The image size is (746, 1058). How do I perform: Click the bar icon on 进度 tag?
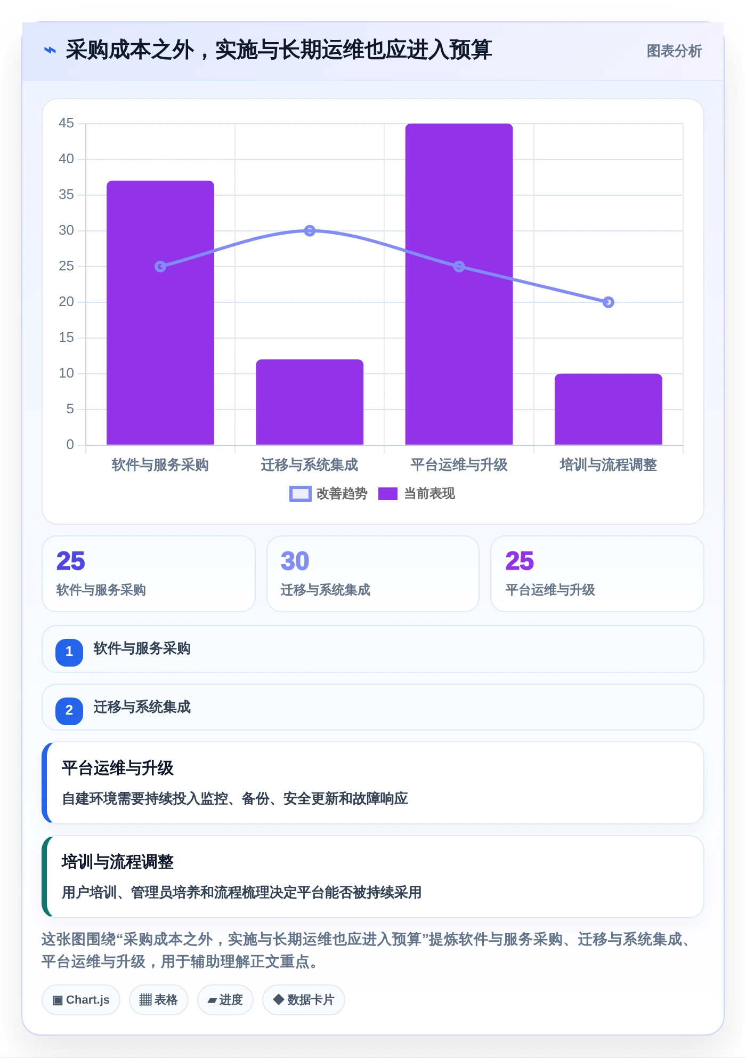[x=213, y=1001]
